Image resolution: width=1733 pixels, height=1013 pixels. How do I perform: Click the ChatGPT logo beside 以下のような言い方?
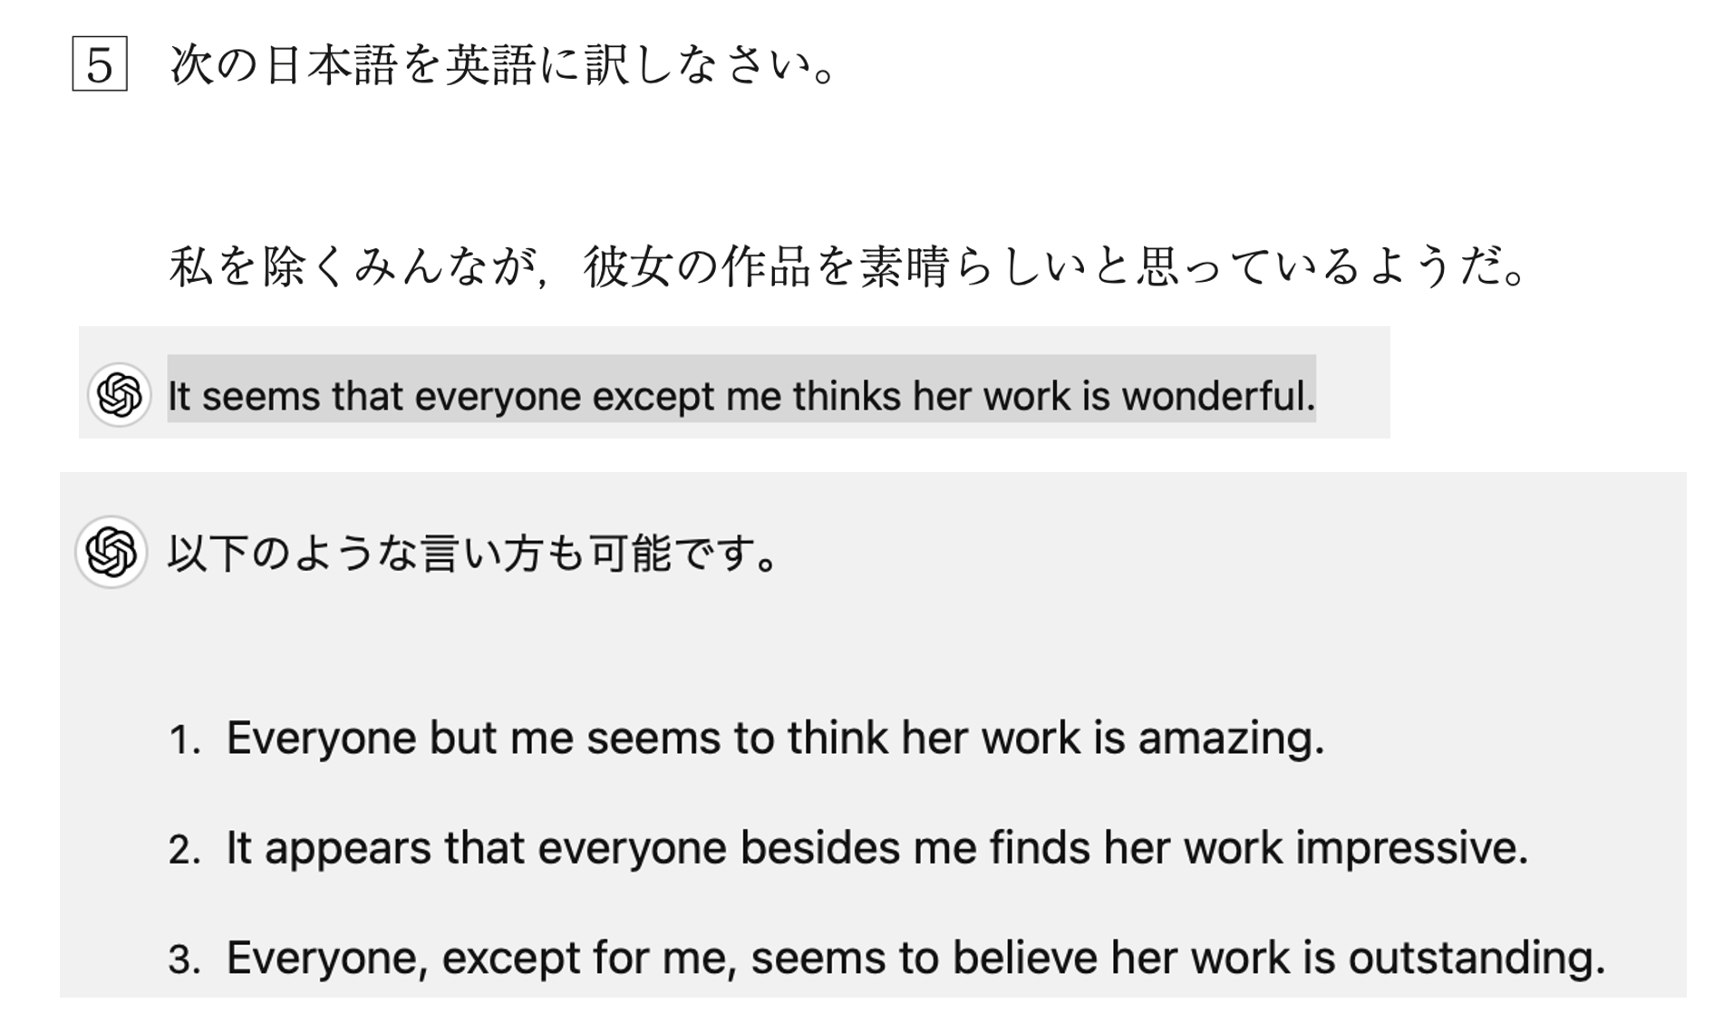pos(111,552)
